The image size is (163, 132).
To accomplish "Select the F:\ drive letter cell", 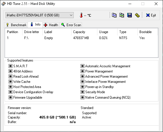I will tap(26, 38).
